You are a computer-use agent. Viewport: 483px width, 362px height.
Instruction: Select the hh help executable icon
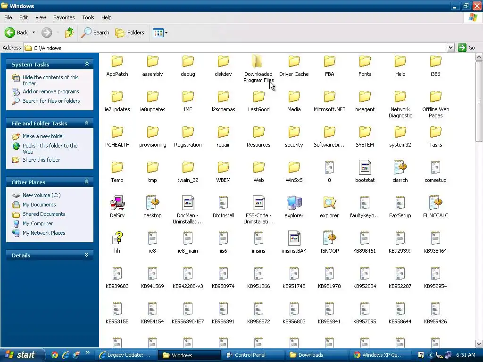click(x=117, y=238)
